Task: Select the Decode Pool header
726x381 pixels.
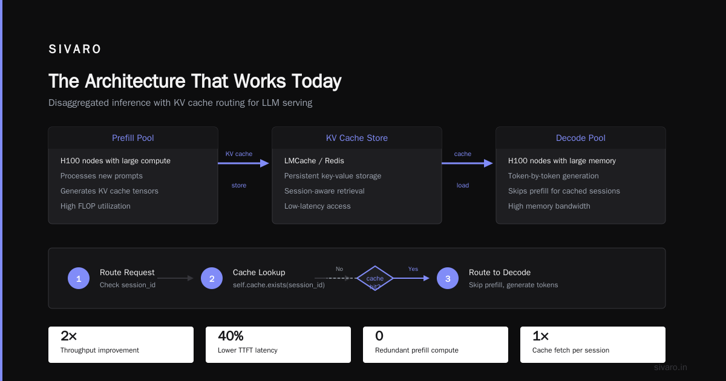Action: (x=581, y=138)
